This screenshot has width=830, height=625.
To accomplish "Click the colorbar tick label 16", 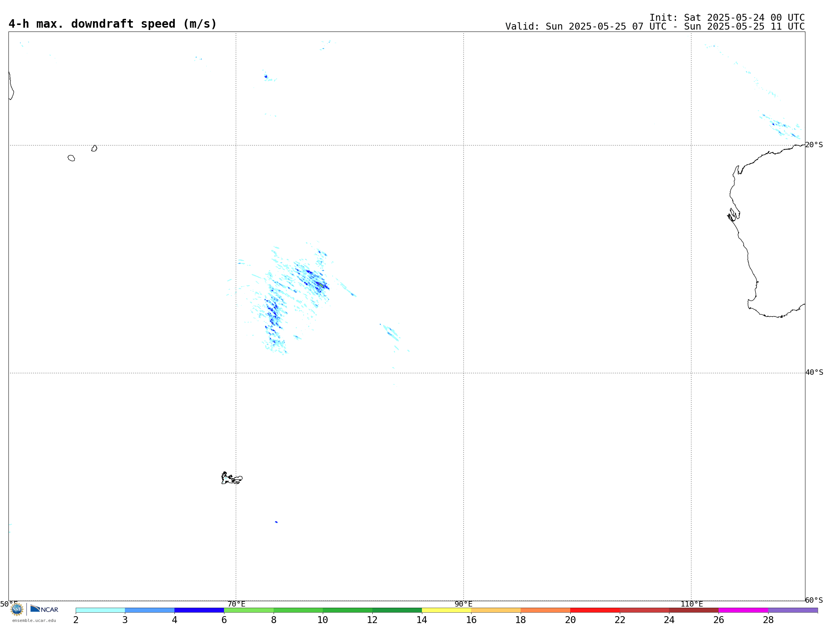I will [x=471, y=620].
